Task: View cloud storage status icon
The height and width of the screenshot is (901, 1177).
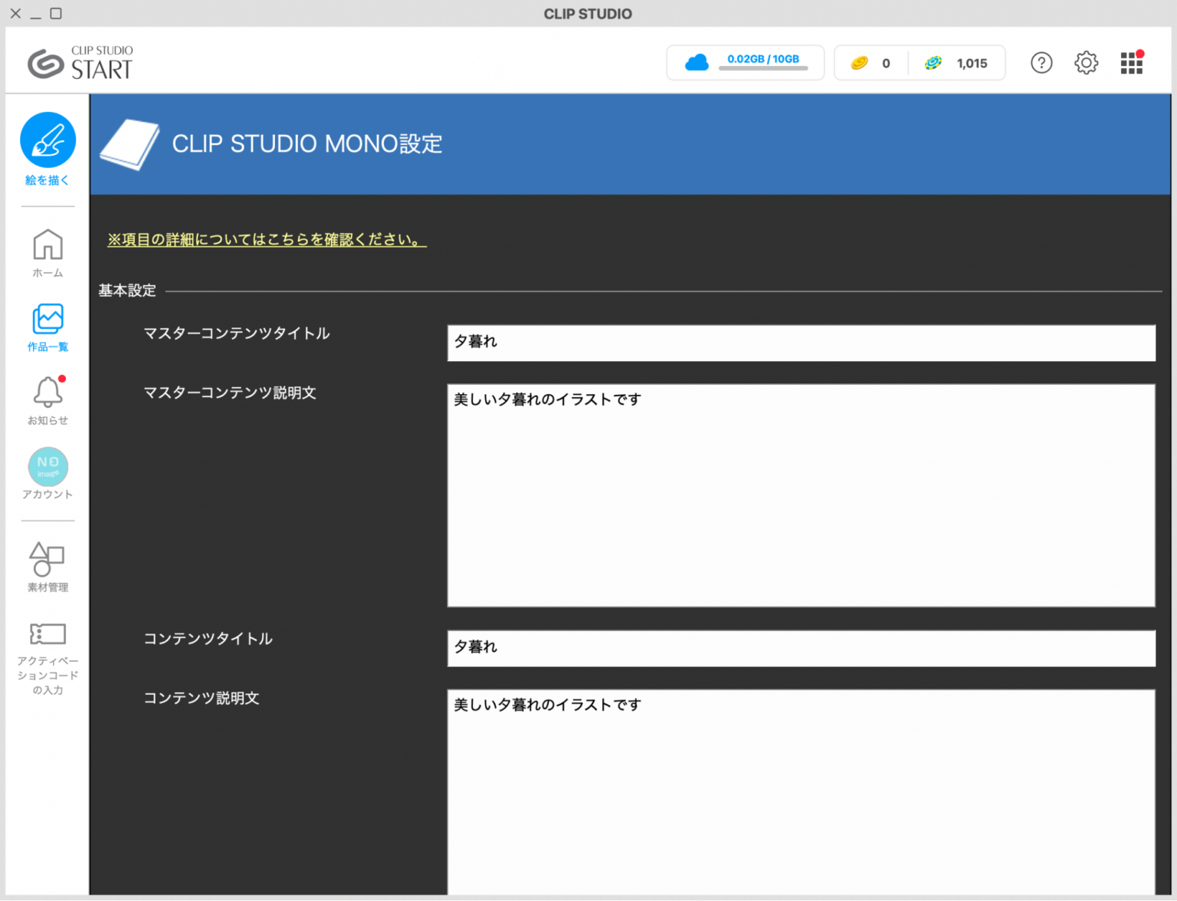Action: tap(697, 62)
